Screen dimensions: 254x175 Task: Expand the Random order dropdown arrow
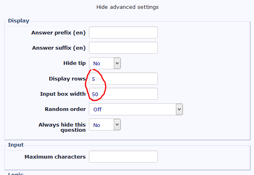(x=179, y=109)
